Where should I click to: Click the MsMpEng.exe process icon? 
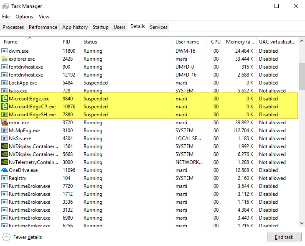[4, 131]
